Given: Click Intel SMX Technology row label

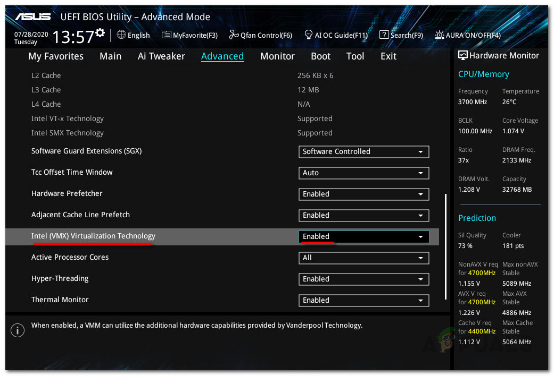Looking at the screenshot, I should point(67,133).
